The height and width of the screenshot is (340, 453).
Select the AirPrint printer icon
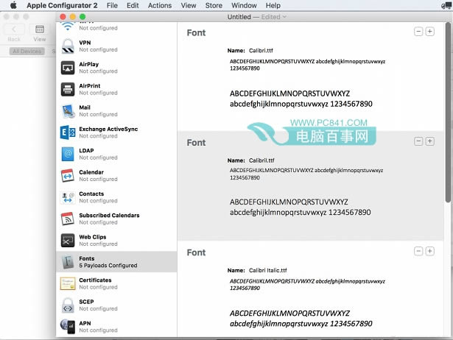pos(68,90)
